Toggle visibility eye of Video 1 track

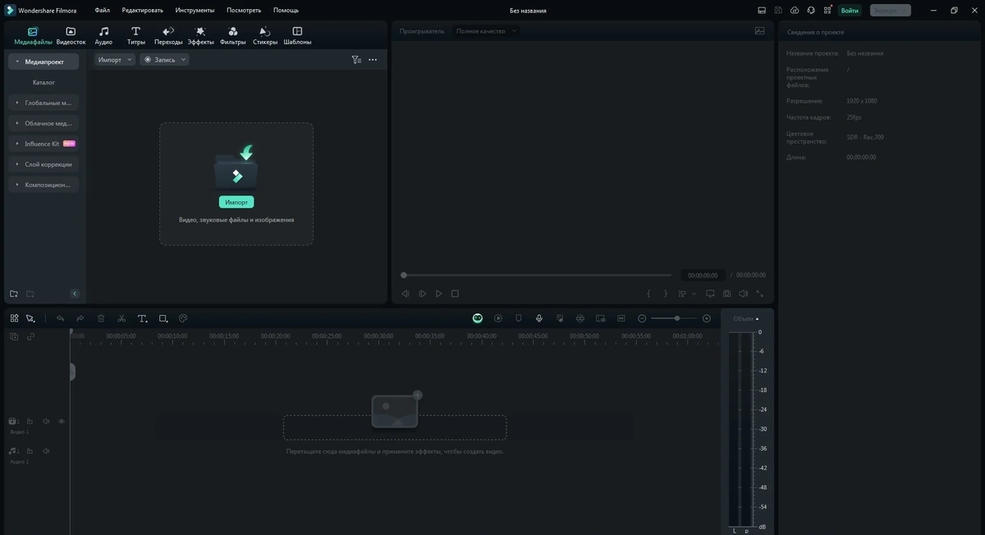(x=62, y=421)
